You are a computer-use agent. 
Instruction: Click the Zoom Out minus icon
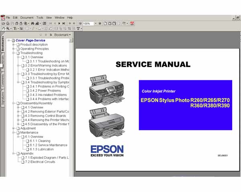(80, 24)
